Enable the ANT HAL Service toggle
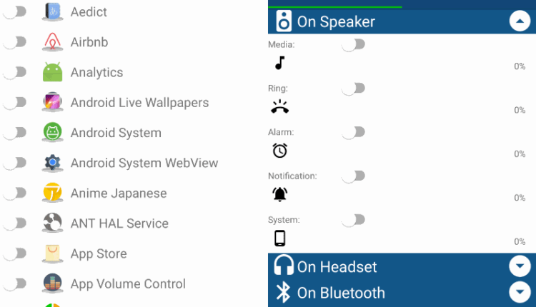The width and height of the screenshot is (536, 307). 15,223
